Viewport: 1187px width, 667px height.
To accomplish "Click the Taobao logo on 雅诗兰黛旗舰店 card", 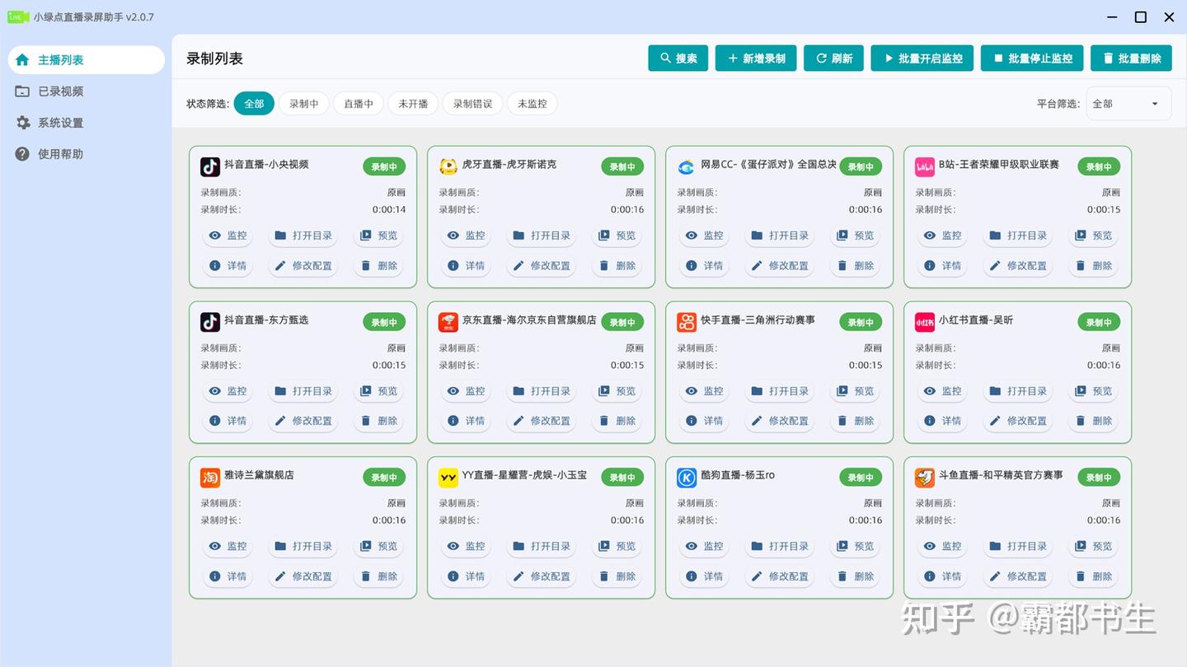I will click(210, 477).
